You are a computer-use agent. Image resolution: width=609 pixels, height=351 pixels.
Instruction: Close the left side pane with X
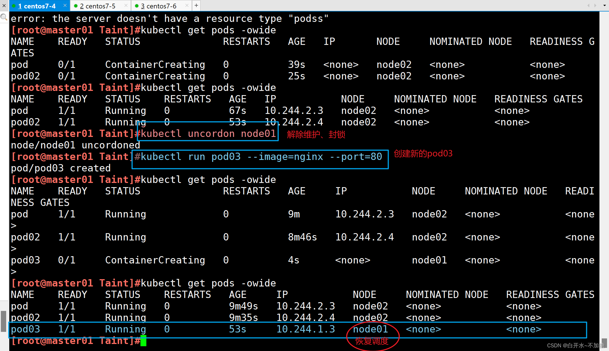pyautogui.click(x=4, y=6)
